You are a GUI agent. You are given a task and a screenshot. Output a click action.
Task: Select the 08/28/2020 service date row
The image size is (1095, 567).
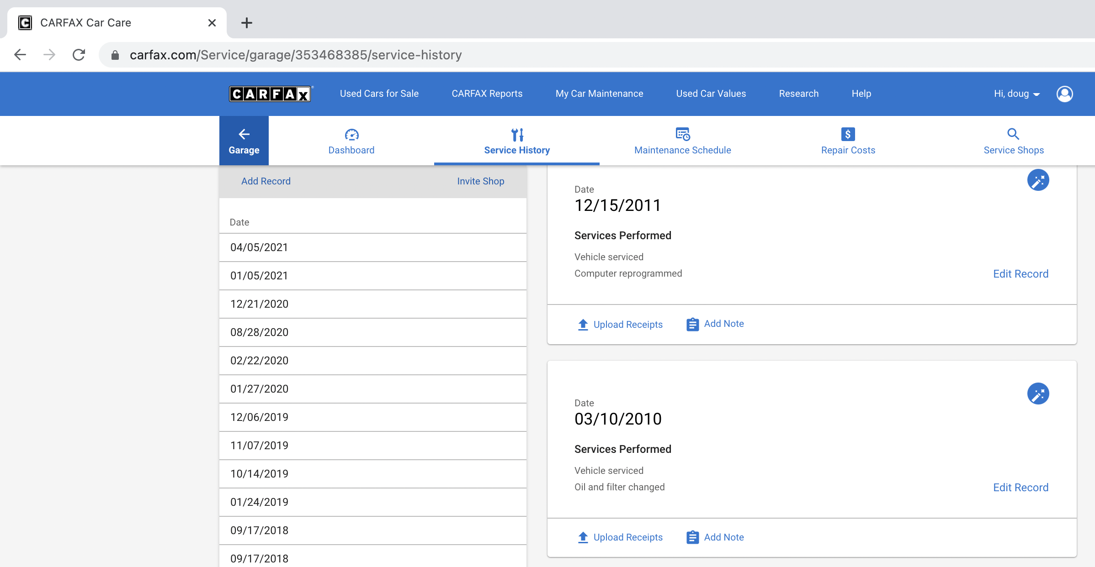(x=373, y=332)
